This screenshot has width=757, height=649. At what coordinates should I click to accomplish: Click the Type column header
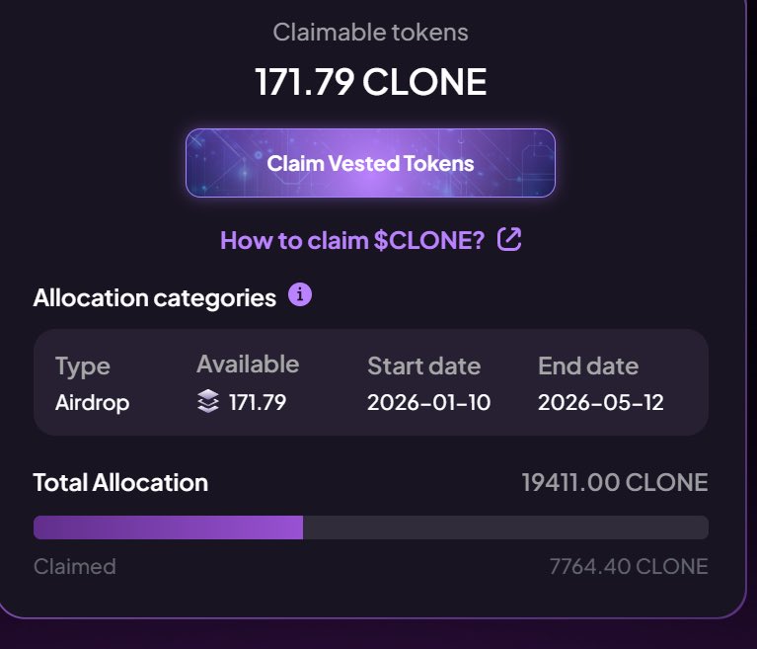coord(83,366)
